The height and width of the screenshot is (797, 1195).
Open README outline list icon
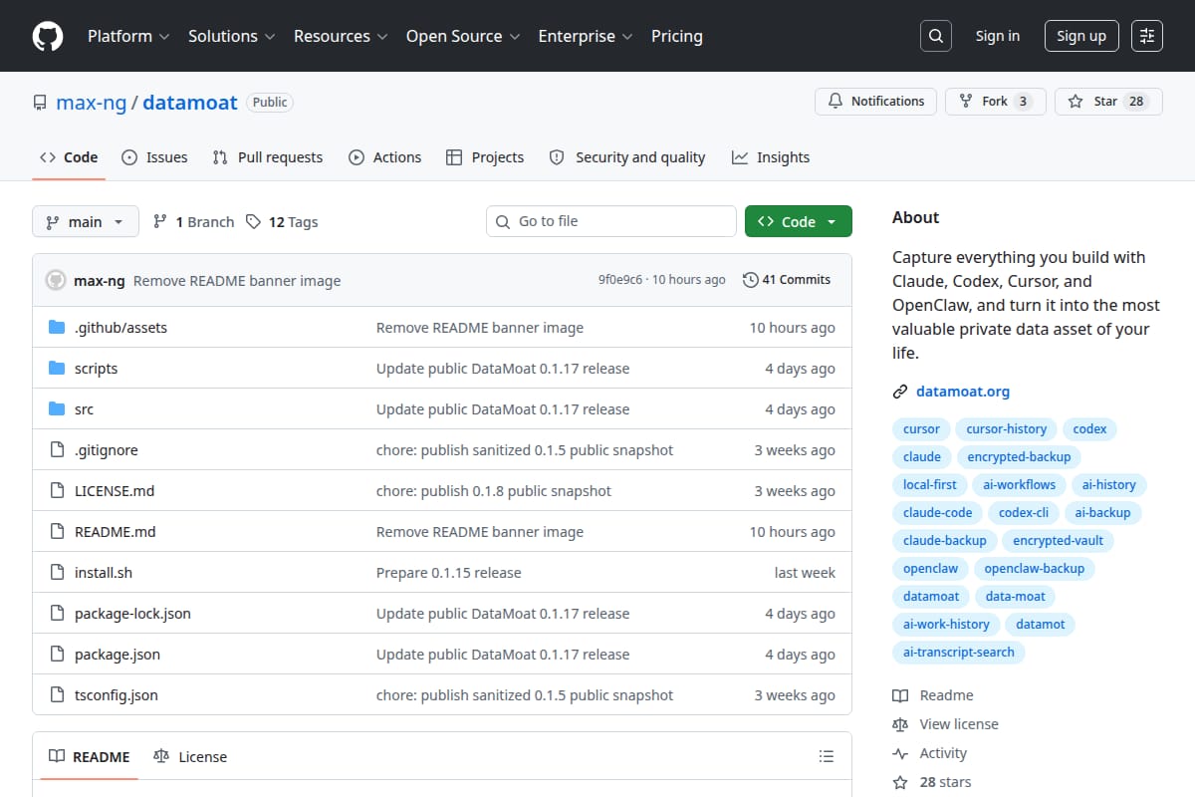(826, 757)
